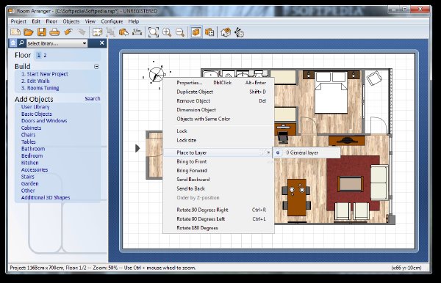Open the Select library dropdown
This screenshot has height=283, width=441.
57,43
